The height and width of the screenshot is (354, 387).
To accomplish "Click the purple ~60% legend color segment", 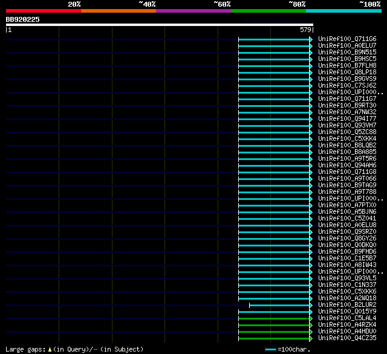I will tap(193, 11).
